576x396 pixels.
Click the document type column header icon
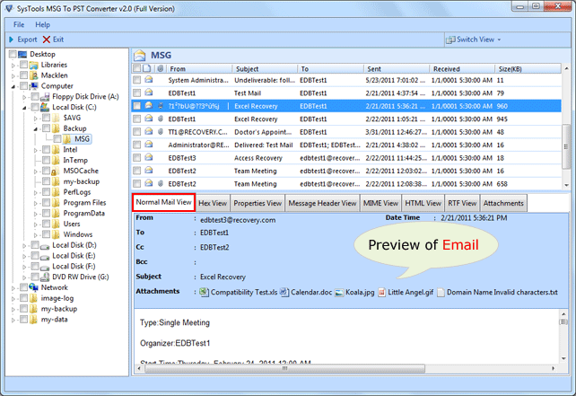(x=147, y=68)
